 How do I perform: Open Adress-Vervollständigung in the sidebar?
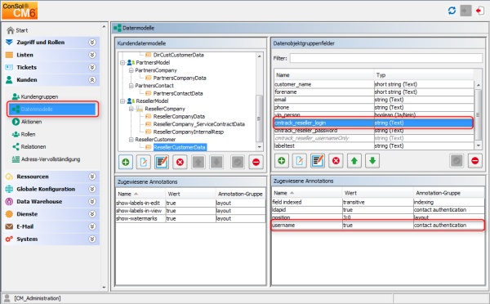pyautogui.click(x=46, y=159)
